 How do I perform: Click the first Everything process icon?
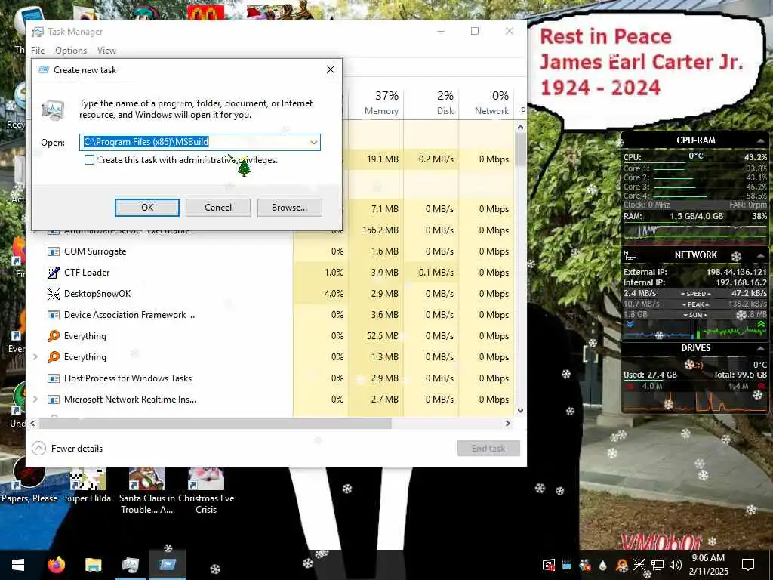click(54, 336)
